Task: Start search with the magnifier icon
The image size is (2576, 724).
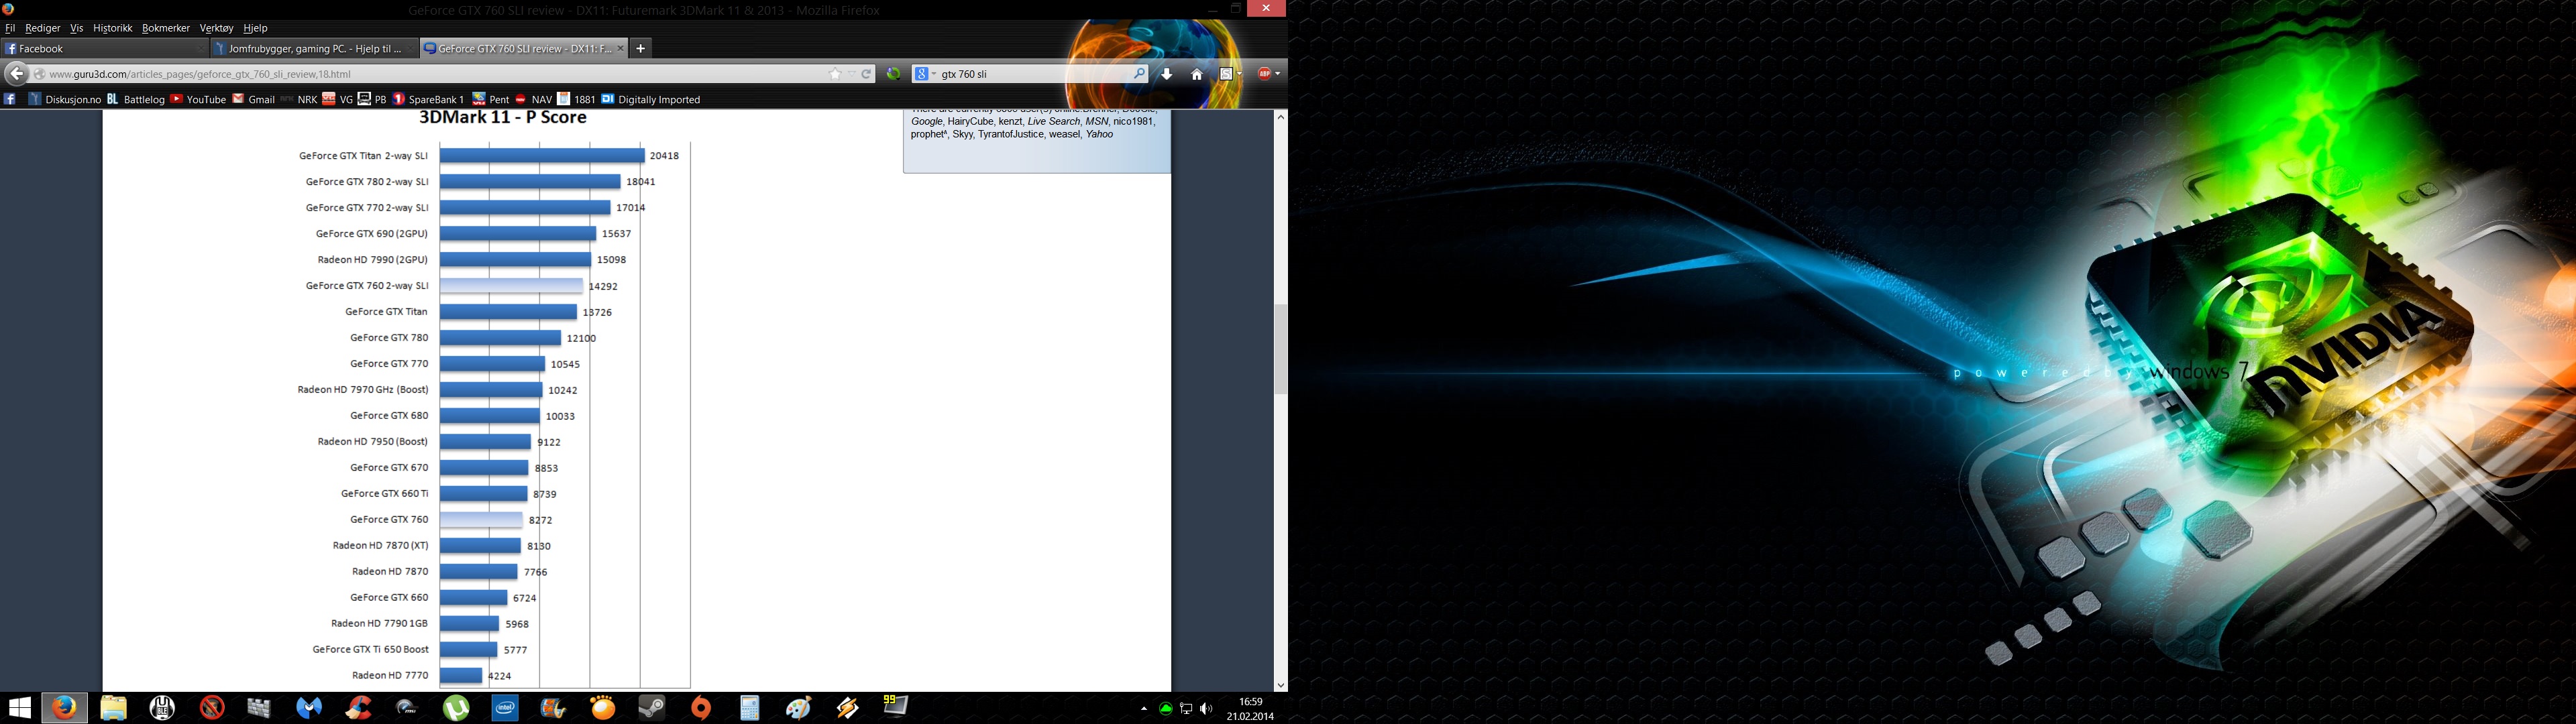Action: [x=1138, y=73]
